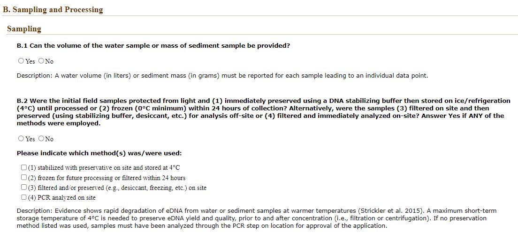Tick the method (2) frozen for future processing checkbox
This screenshot has height=239, width=518.
coord(23,178)
